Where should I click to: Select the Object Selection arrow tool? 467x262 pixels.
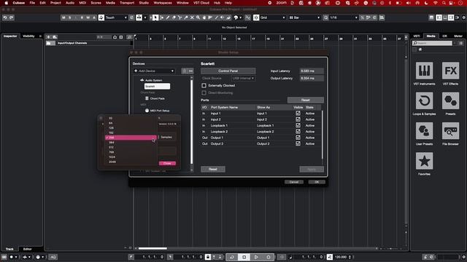pyautogui.click(x=155, y=17)
